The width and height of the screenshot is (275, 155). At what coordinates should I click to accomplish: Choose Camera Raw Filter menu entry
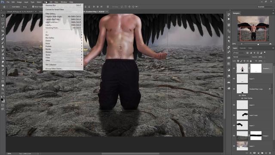pos(63,19)
